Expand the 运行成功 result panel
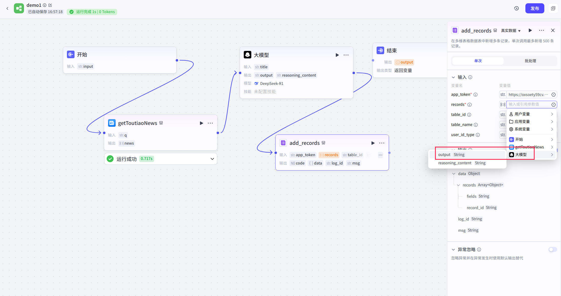 tap(212, 159)
